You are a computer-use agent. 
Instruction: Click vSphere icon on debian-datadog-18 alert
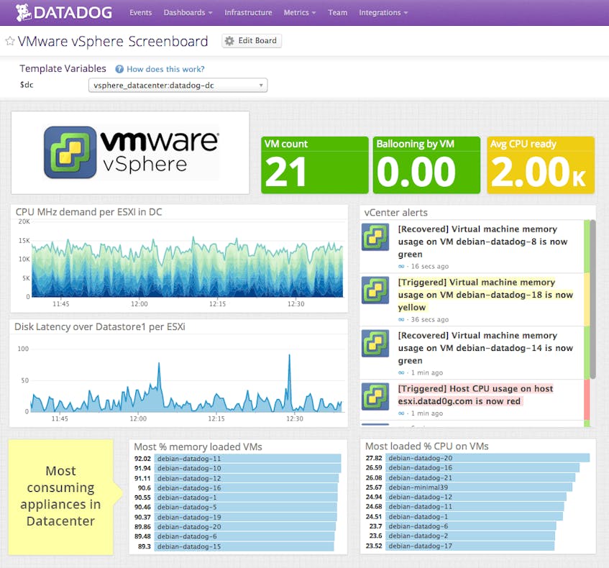[x=375, y=290]
